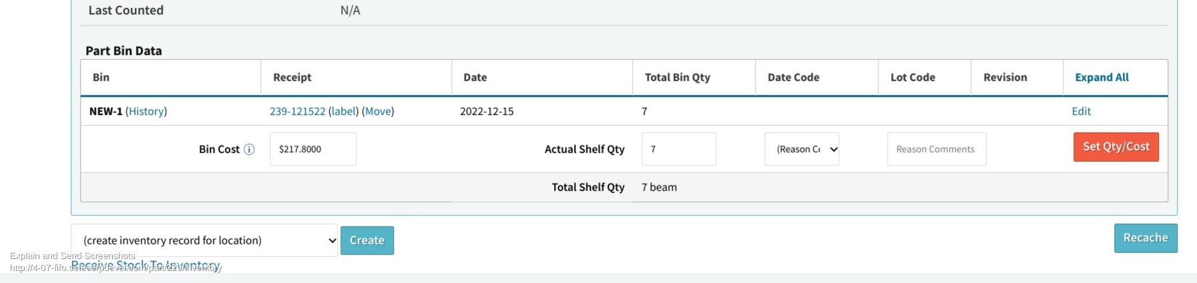Image resolution: width=1197 pixels, height=283 pixels.
Task: Click the Set Qty/Cost button
Action: click(x=1116, y=146)
